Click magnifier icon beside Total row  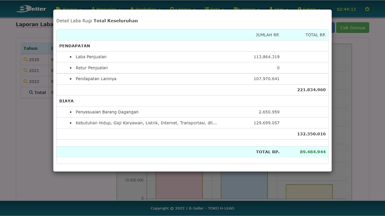coord(31,92)
